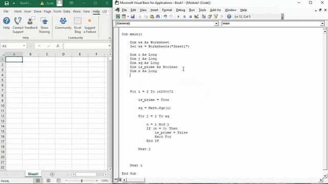Click Insert UserForm icon in VBA toolbar
This screenshot has height=184, width=328.
(124, 16)
